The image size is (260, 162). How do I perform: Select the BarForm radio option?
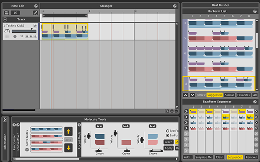tap(167, 136)
